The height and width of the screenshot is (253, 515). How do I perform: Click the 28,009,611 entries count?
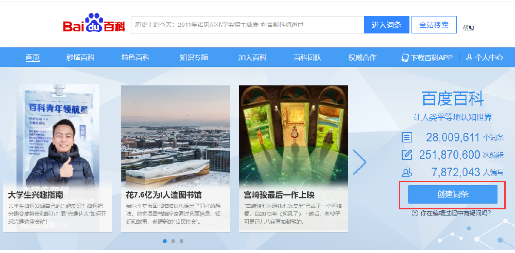[453, 137]
